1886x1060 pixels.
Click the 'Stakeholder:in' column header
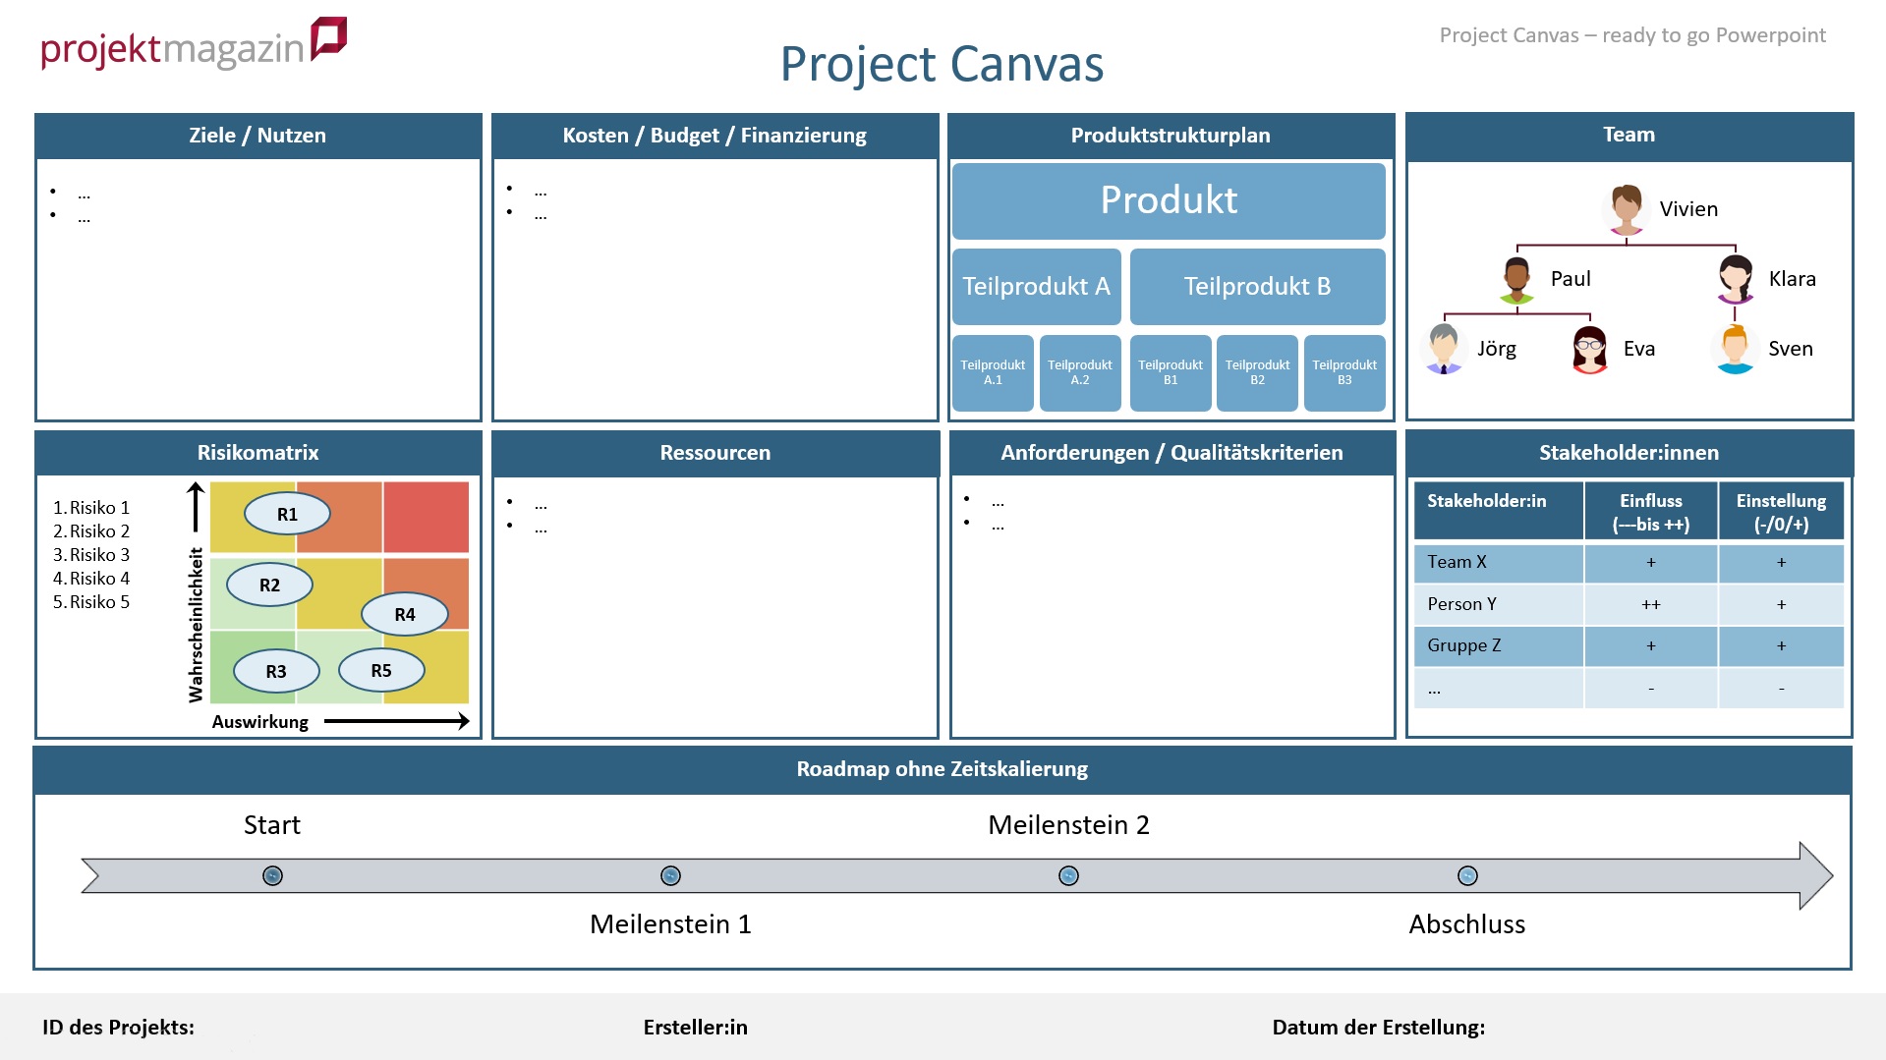[x=1499, y=512]
